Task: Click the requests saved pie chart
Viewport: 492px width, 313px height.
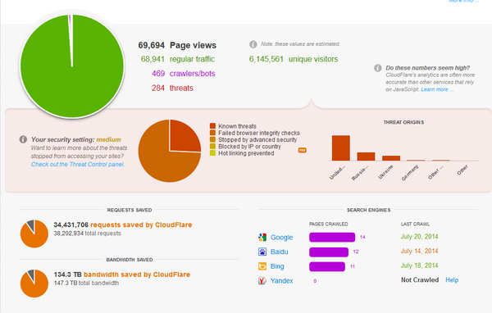Action: pyautogui.click(x=34, y=234)
